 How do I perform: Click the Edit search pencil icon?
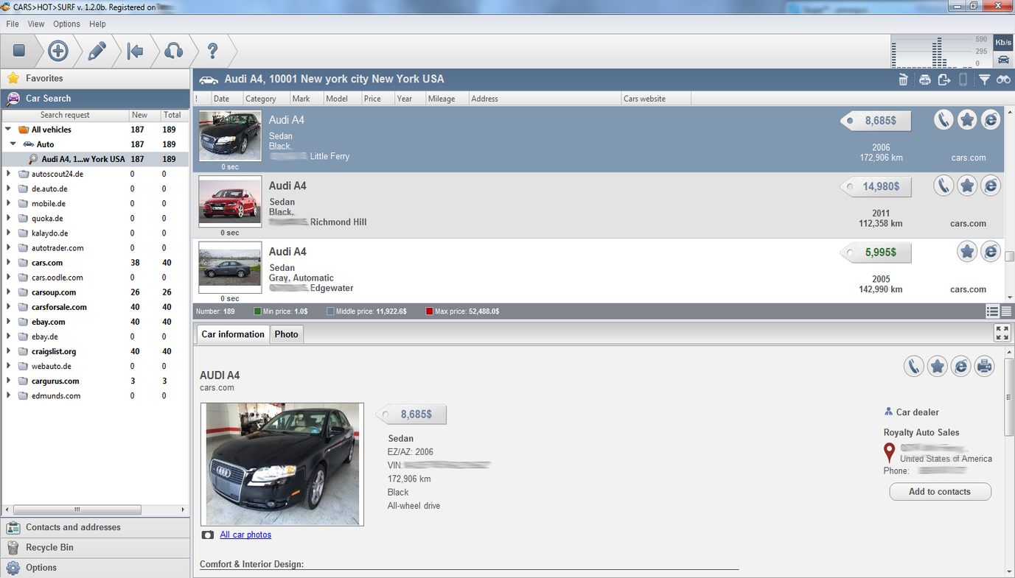tap(97, 51)
